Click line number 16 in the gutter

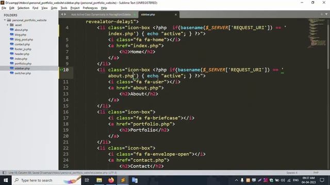[66, 112]
